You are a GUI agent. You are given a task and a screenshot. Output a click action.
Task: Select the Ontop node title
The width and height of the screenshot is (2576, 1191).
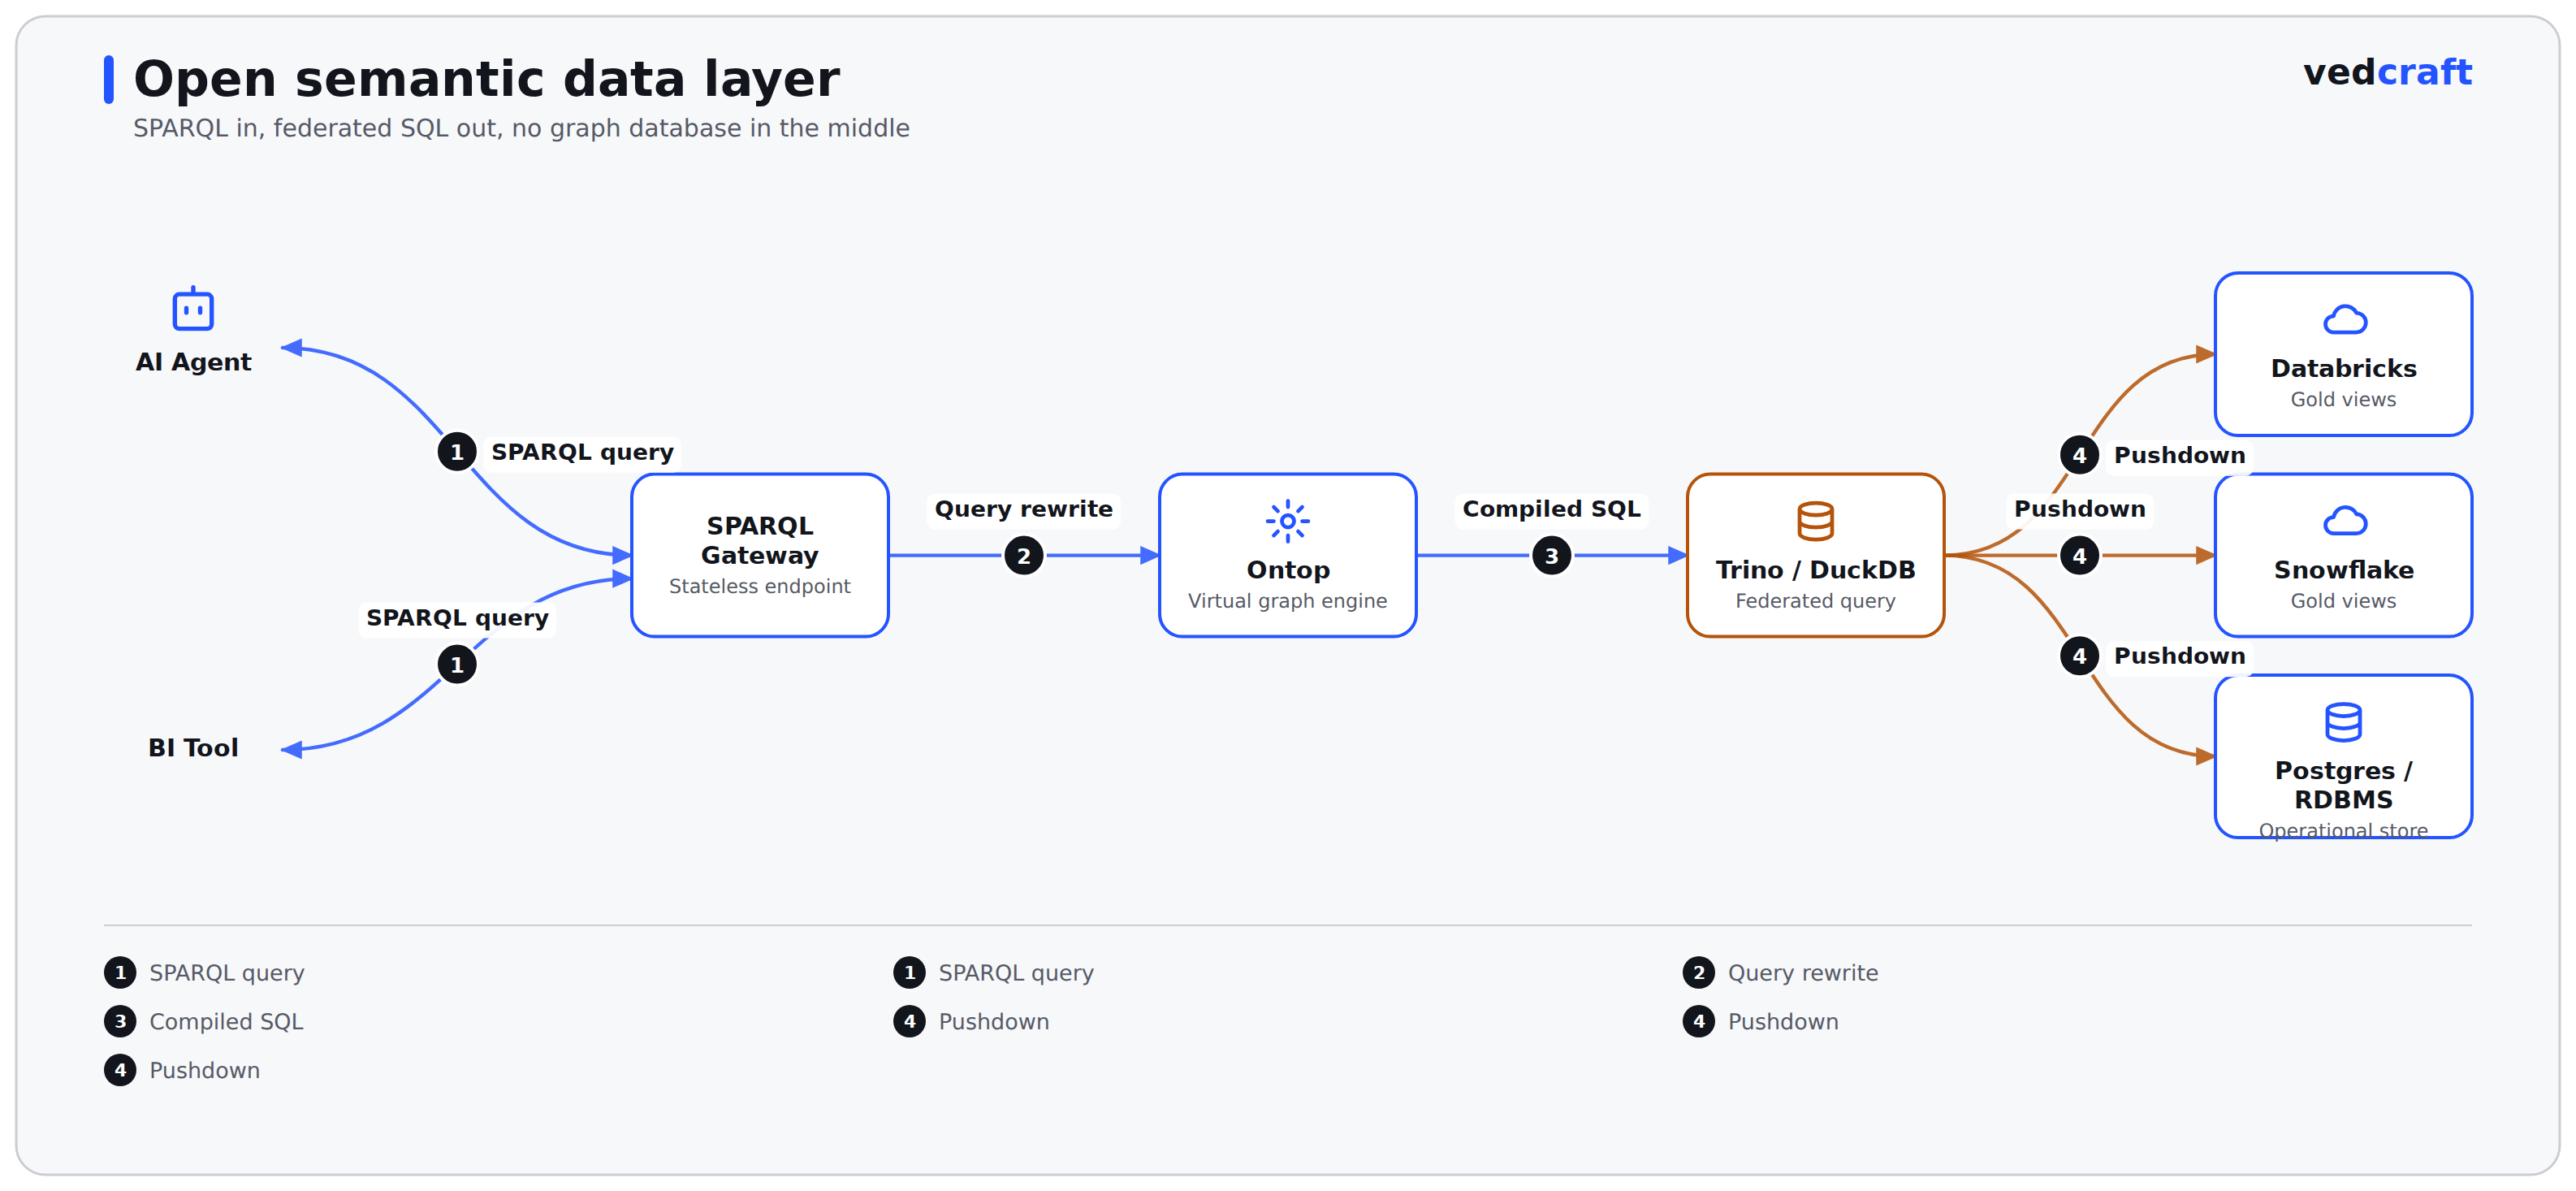coord(1287,570)
